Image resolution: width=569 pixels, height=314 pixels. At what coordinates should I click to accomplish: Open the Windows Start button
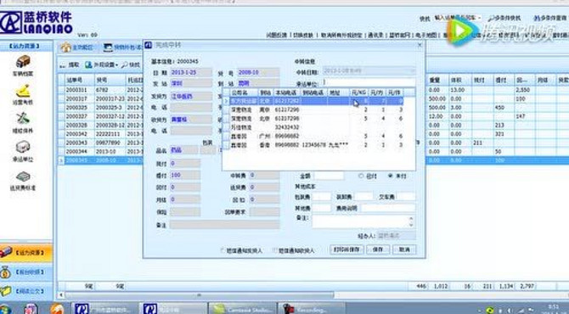point(5,309)
